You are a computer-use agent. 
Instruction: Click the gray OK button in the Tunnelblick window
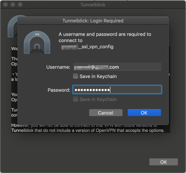[x=164, y=162]
